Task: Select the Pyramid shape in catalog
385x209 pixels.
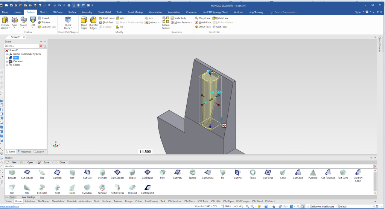Action: pos(312,174)
